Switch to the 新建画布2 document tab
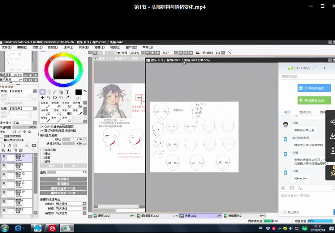Viewport: 335px width, 233px height. coord(244,216)
